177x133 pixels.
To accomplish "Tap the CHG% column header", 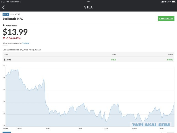I will 171,55.
